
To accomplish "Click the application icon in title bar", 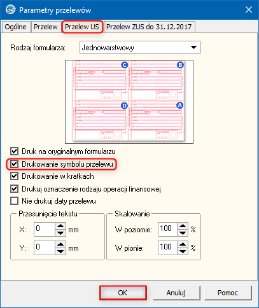I will click(x=10, y=10).
